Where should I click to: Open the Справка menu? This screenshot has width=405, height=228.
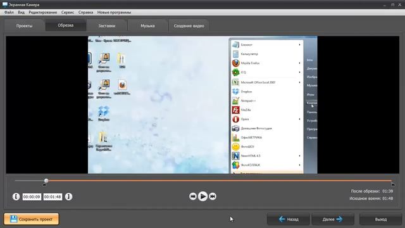[x=86, y=12]
